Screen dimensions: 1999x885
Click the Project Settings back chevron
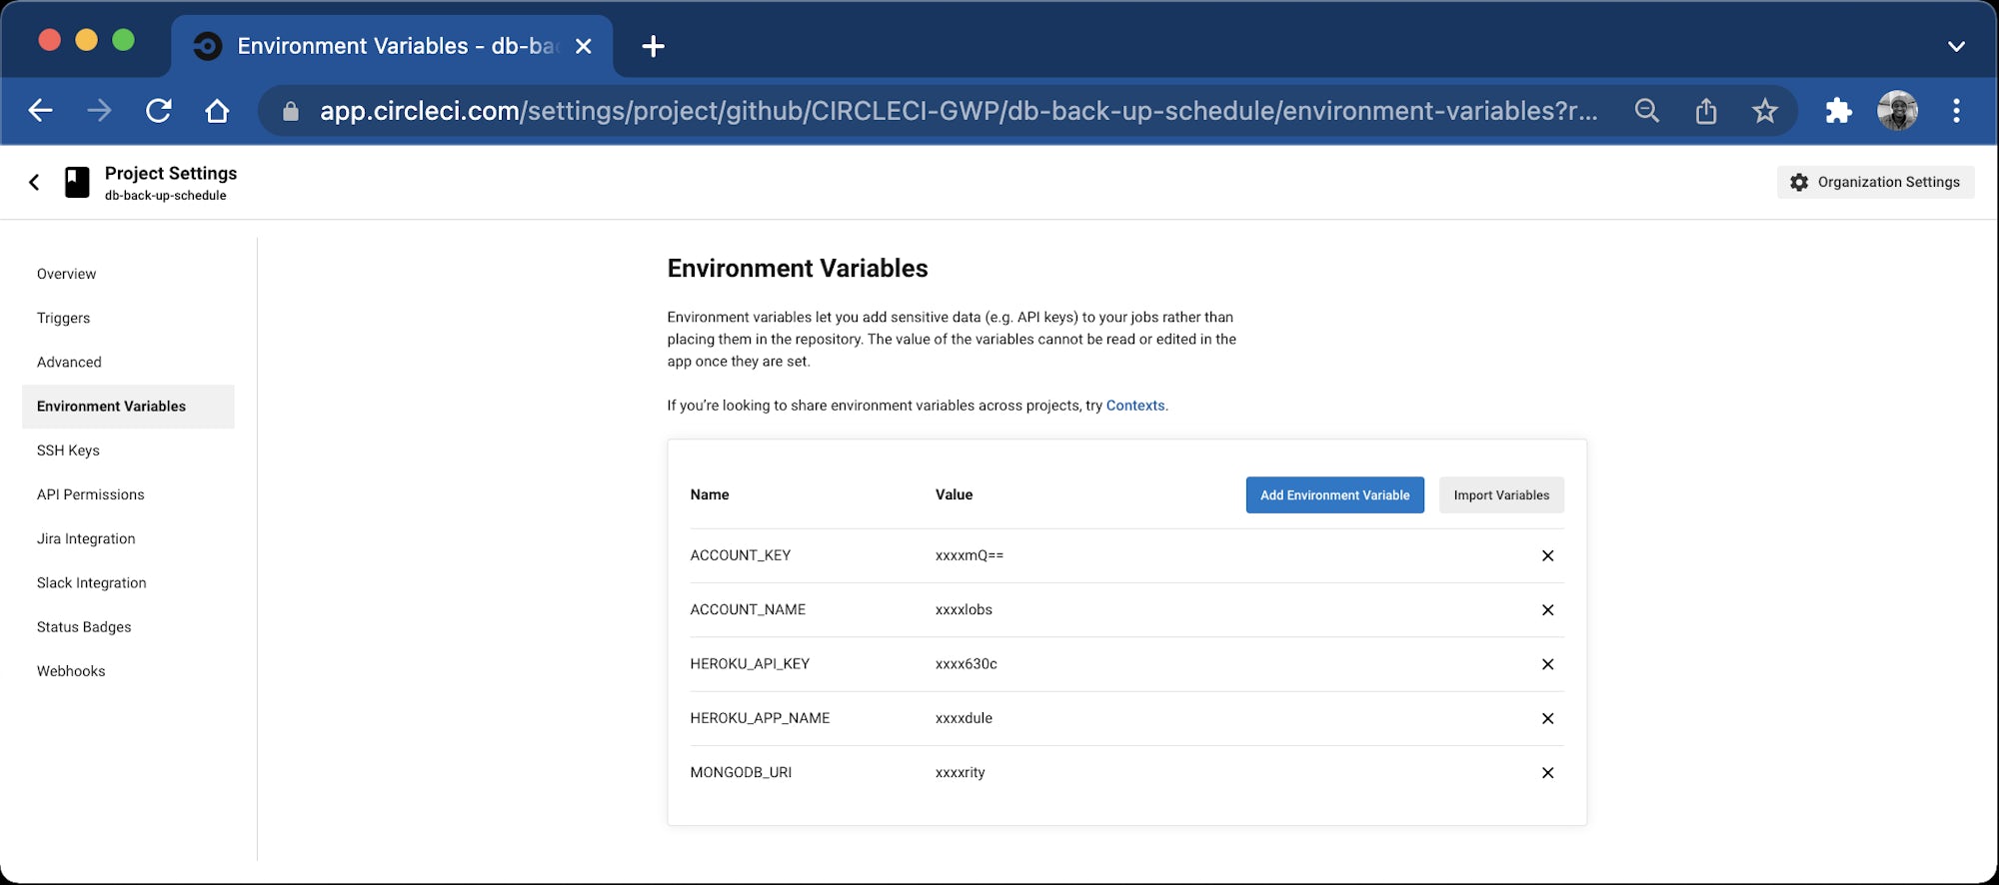(x=34, y=182)
